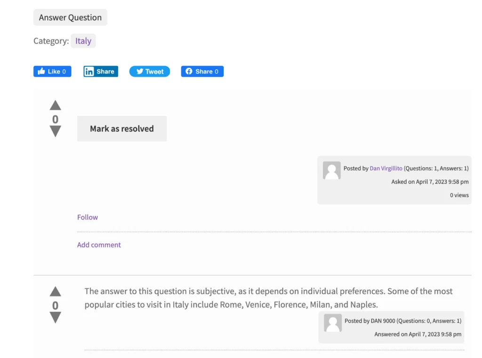Open the Italy category link
This screenshot has height=358, width=482.
(x=83, y=41)
